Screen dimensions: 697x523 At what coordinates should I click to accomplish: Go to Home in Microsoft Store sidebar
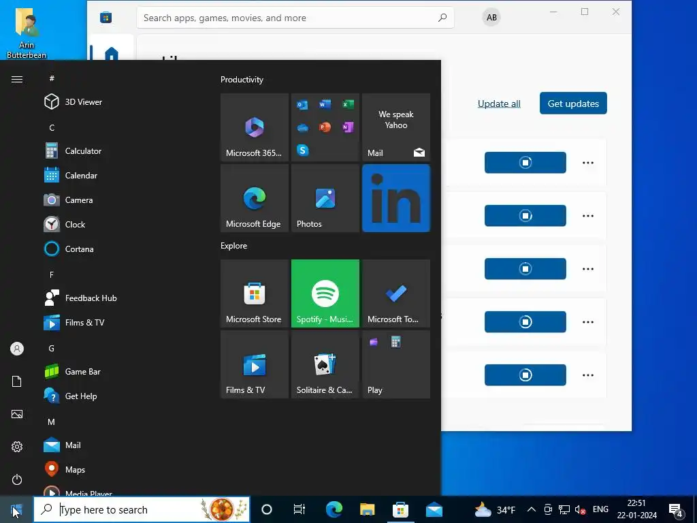point(112,52)
